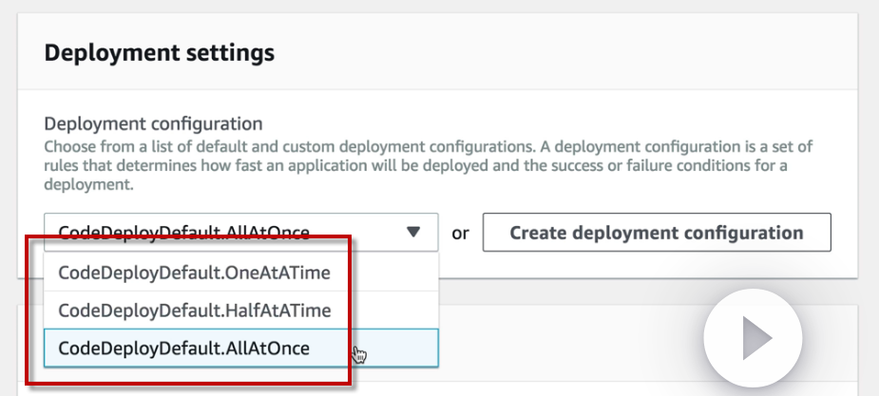Click the Deployment configuration field label
Screen dimensions: 879x396
153,123
